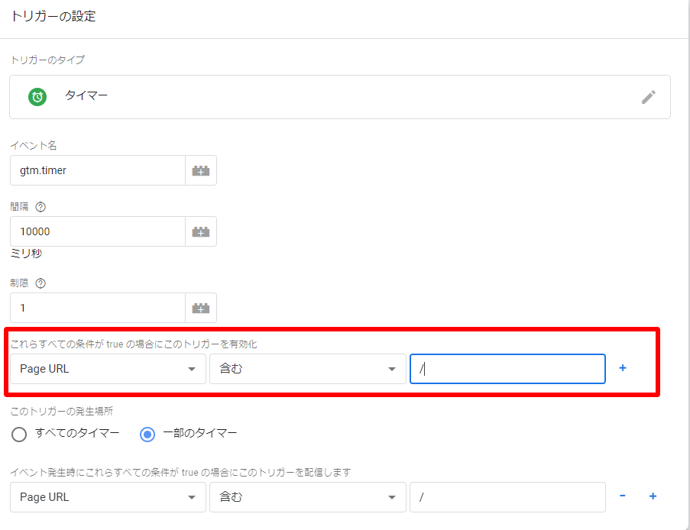The height and width of the screenshot is (530, 690).
Task: Click help icon next to 制限 label
Action: click(40, 283)
